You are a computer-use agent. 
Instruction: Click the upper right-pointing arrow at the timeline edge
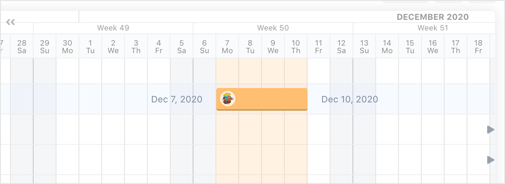click(x=490, y=130)
